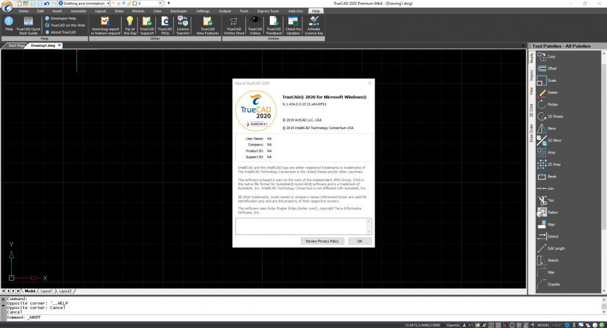Expand document tabs list arrow

[523, 46]
